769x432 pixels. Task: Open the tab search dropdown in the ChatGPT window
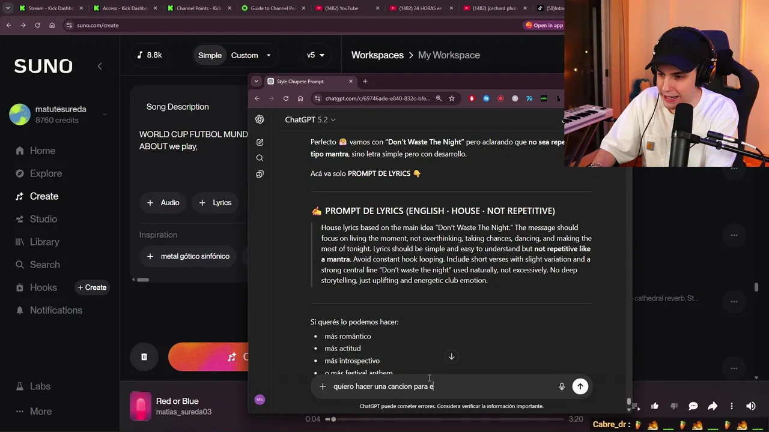(257, 81)
